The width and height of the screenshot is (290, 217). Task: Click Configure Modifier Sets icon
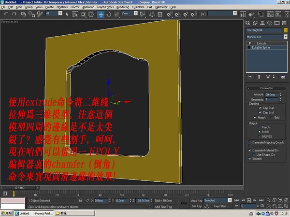(x=282, y=77)
